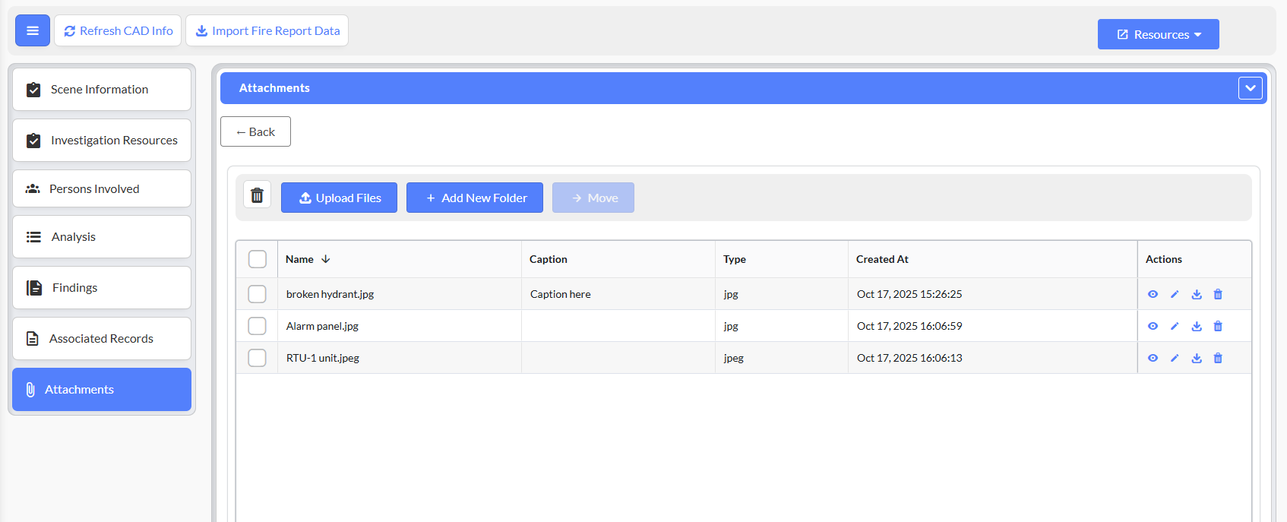
Task: Click the hamburger menu icon
Action: point(33,30)
